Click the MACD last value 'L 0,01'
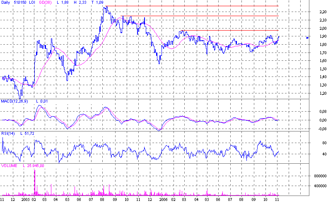 (42, 101)
